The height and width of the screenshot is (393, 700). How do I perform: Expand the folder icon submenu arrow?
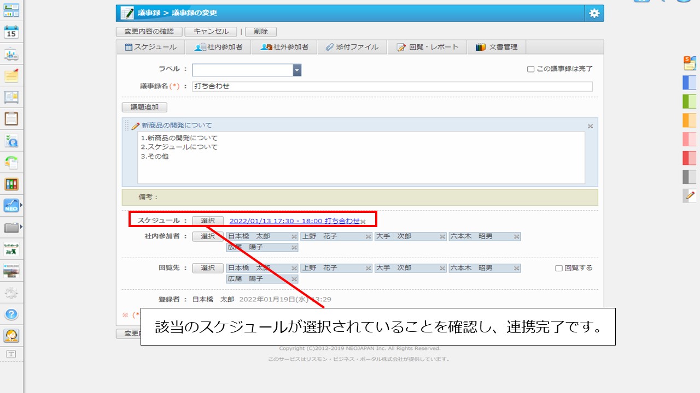[x=21, y=227]
